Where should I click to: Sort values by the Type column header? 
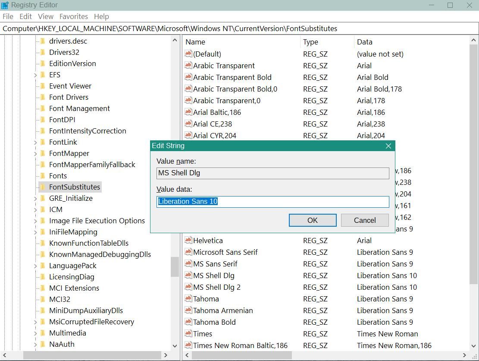click(328, 42)
